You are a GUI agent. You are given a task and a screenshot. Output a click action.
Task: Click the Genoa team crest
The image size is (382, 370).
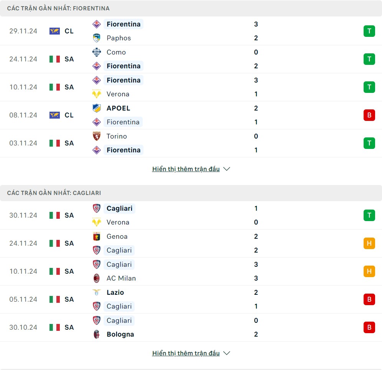(x=97, y=236)
